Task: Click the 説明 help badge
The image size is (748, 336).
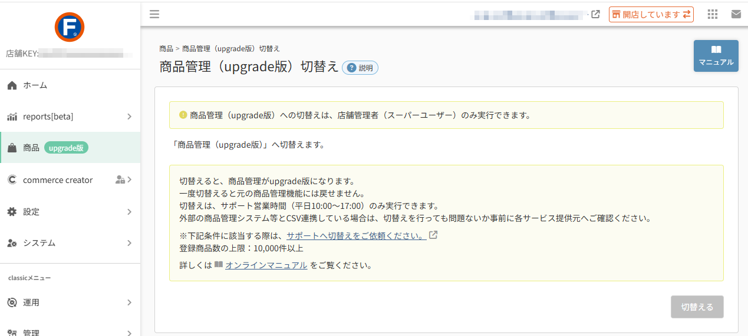Action: pos(360,68)
